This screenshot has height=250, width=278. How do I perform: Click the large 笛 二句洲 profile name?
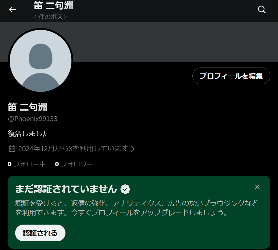point(27,107)
